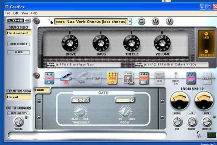Minimize the GearBox window

pos(202,7)
